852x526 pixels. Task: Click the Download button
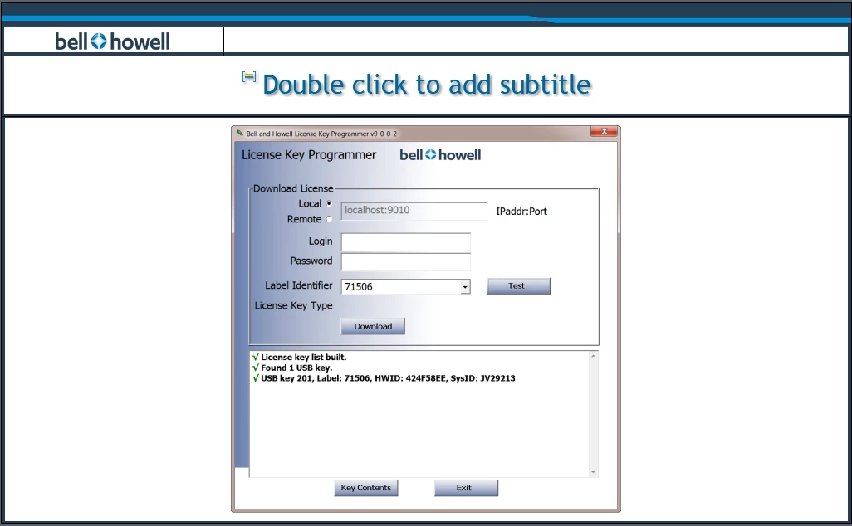[373, 326]
